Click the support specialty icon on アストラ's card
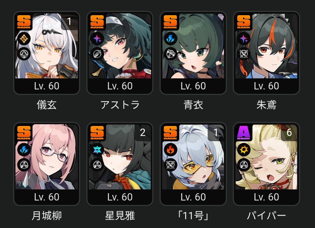Screen dimensions: 315x228 97,54
